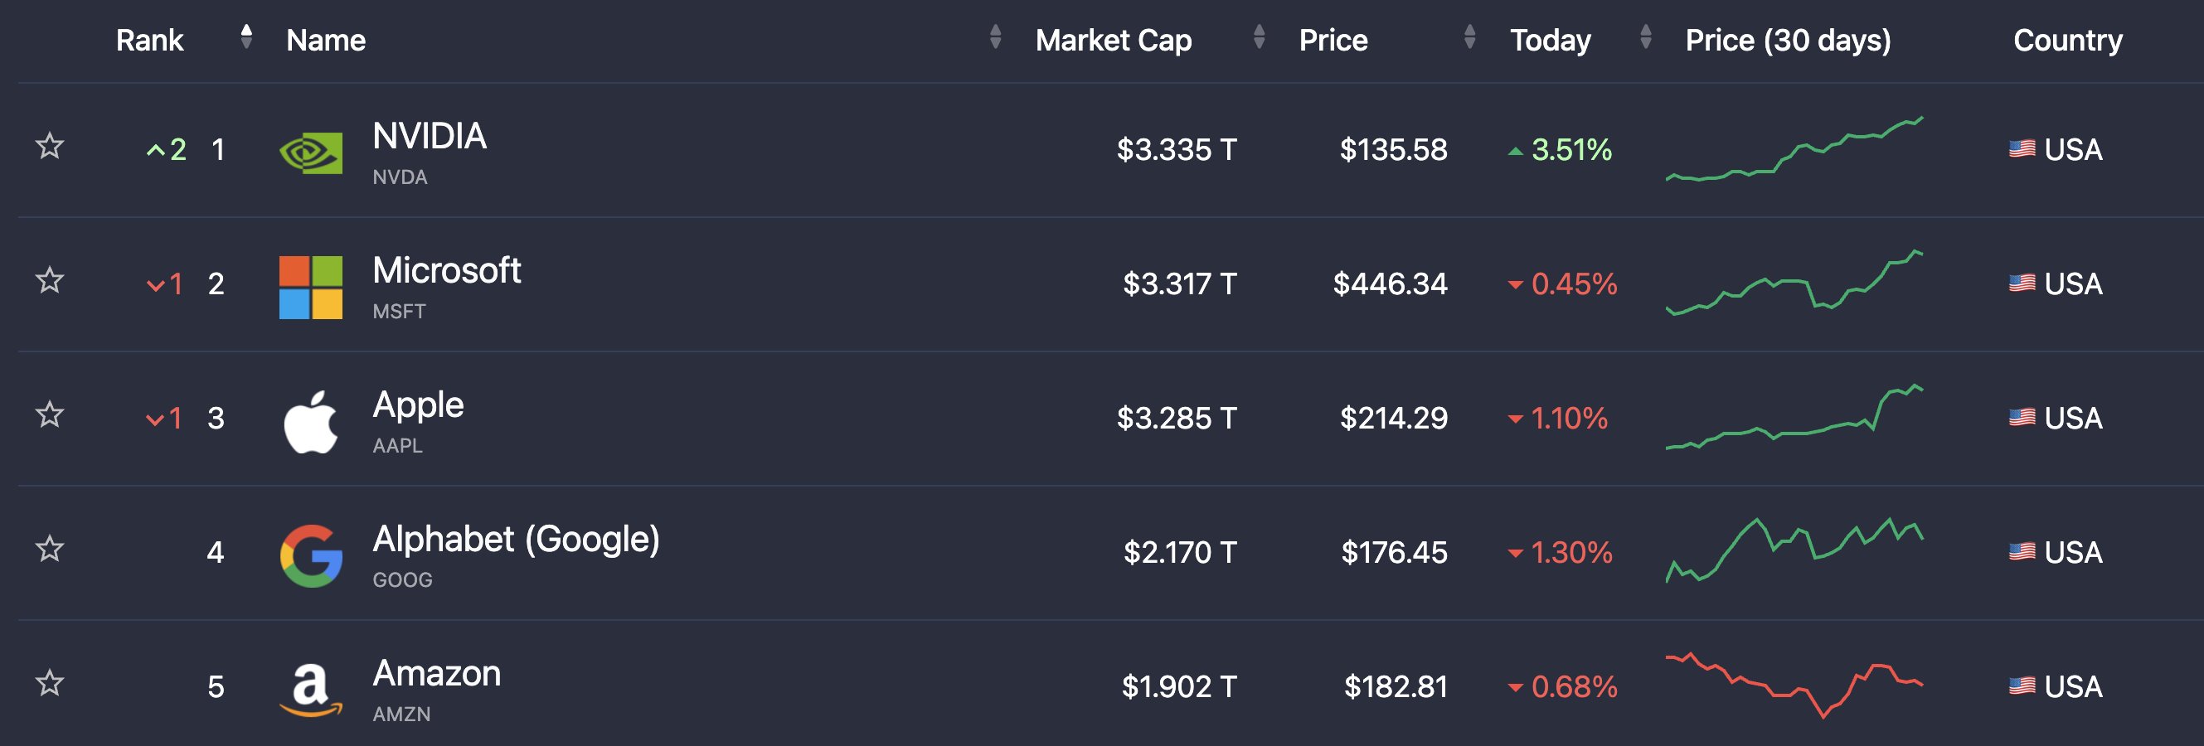Image resolution: width=2204 pixels, height=746 pixels.
Task: Open the Apple company link
Action: 418,405
